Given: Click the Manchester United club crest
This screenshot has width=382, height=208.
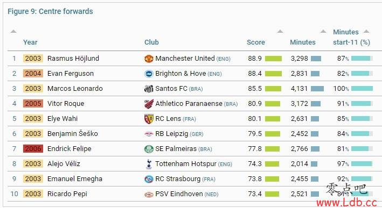Looking at the screenshot, I should click(149, 59).
